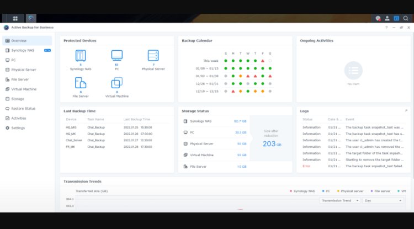Click the desktop search magnifier icon
Image resolution: width=414 pixels, height=229 pixels.
coord(406,18)
